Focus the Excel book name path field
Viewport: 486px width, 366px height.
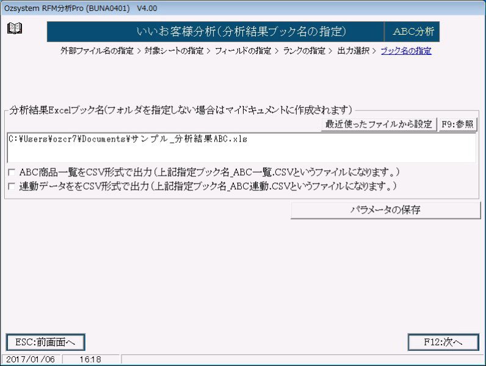pyautogui.click(x=241, y=148)
